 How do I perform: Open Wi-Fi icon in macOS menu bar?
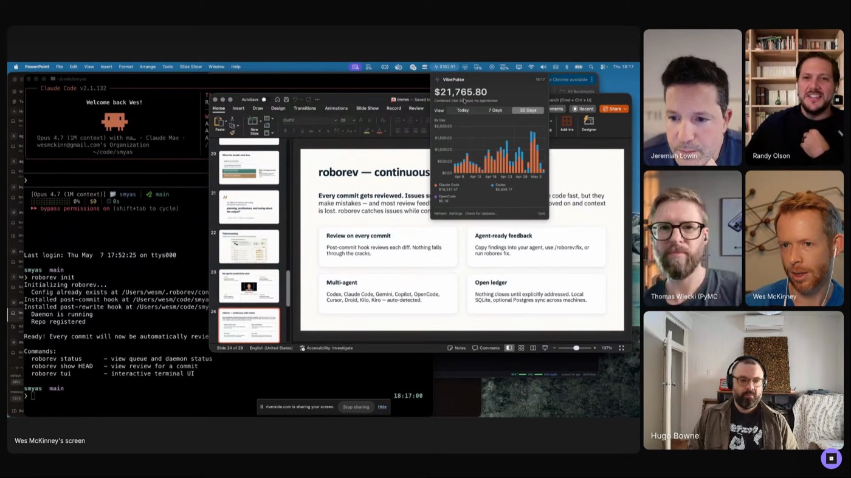point(531,67)
